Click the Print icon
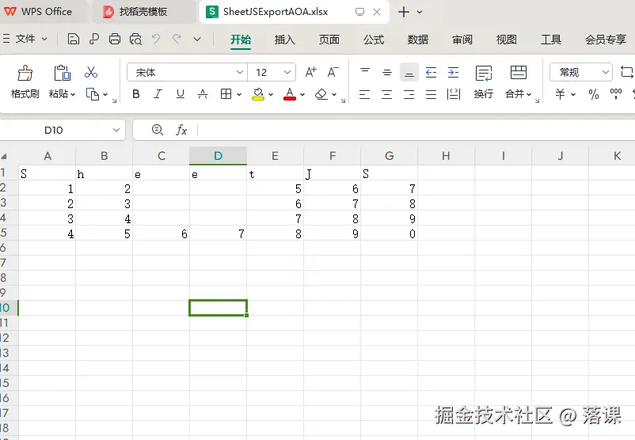The height and width of the screenshot is (440, 635). (x=115, y=40)
